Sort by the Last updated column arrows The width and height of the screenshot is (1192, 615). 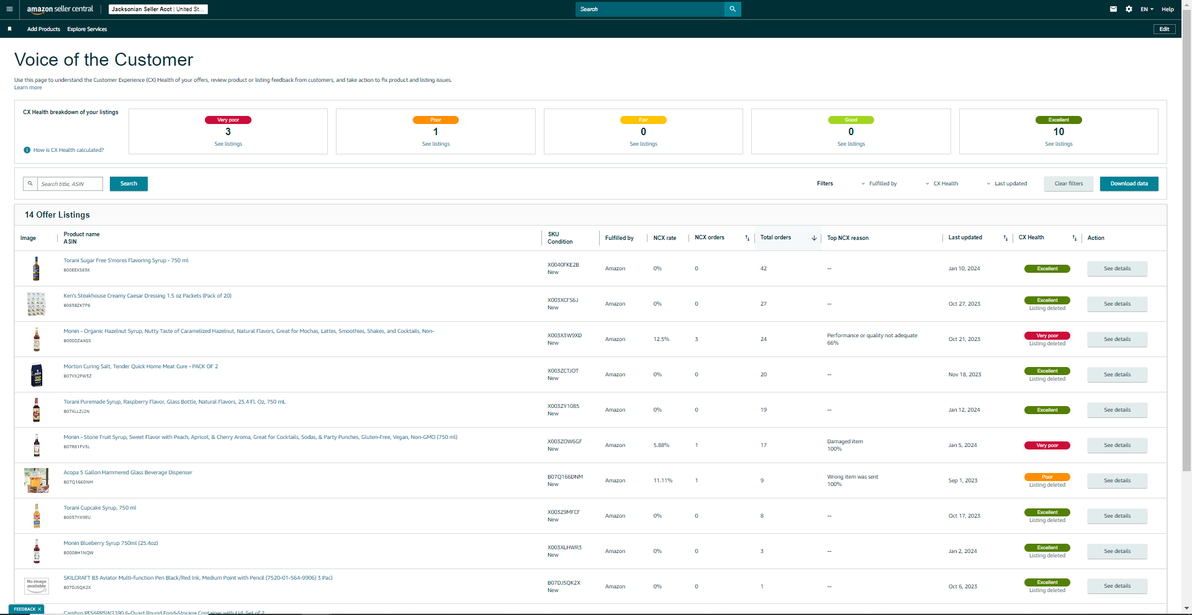(1006, 238)
